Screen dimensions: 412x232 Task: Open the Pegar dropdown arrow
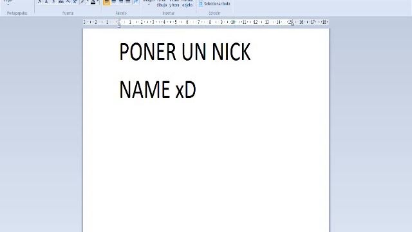tap(8, 4)
